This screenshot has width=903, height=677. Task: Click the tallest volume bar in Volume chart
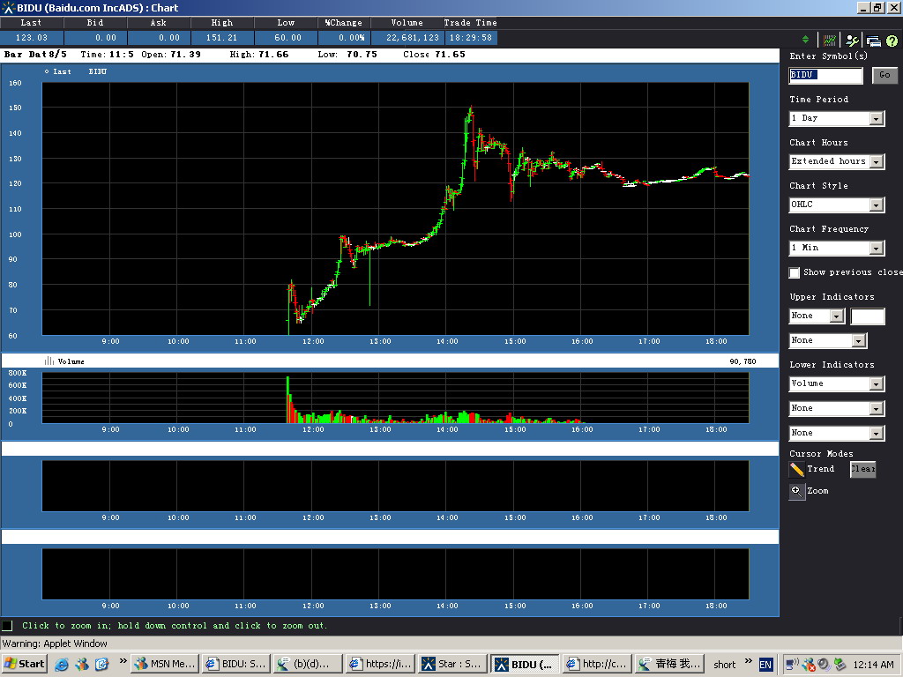(288, 399)
